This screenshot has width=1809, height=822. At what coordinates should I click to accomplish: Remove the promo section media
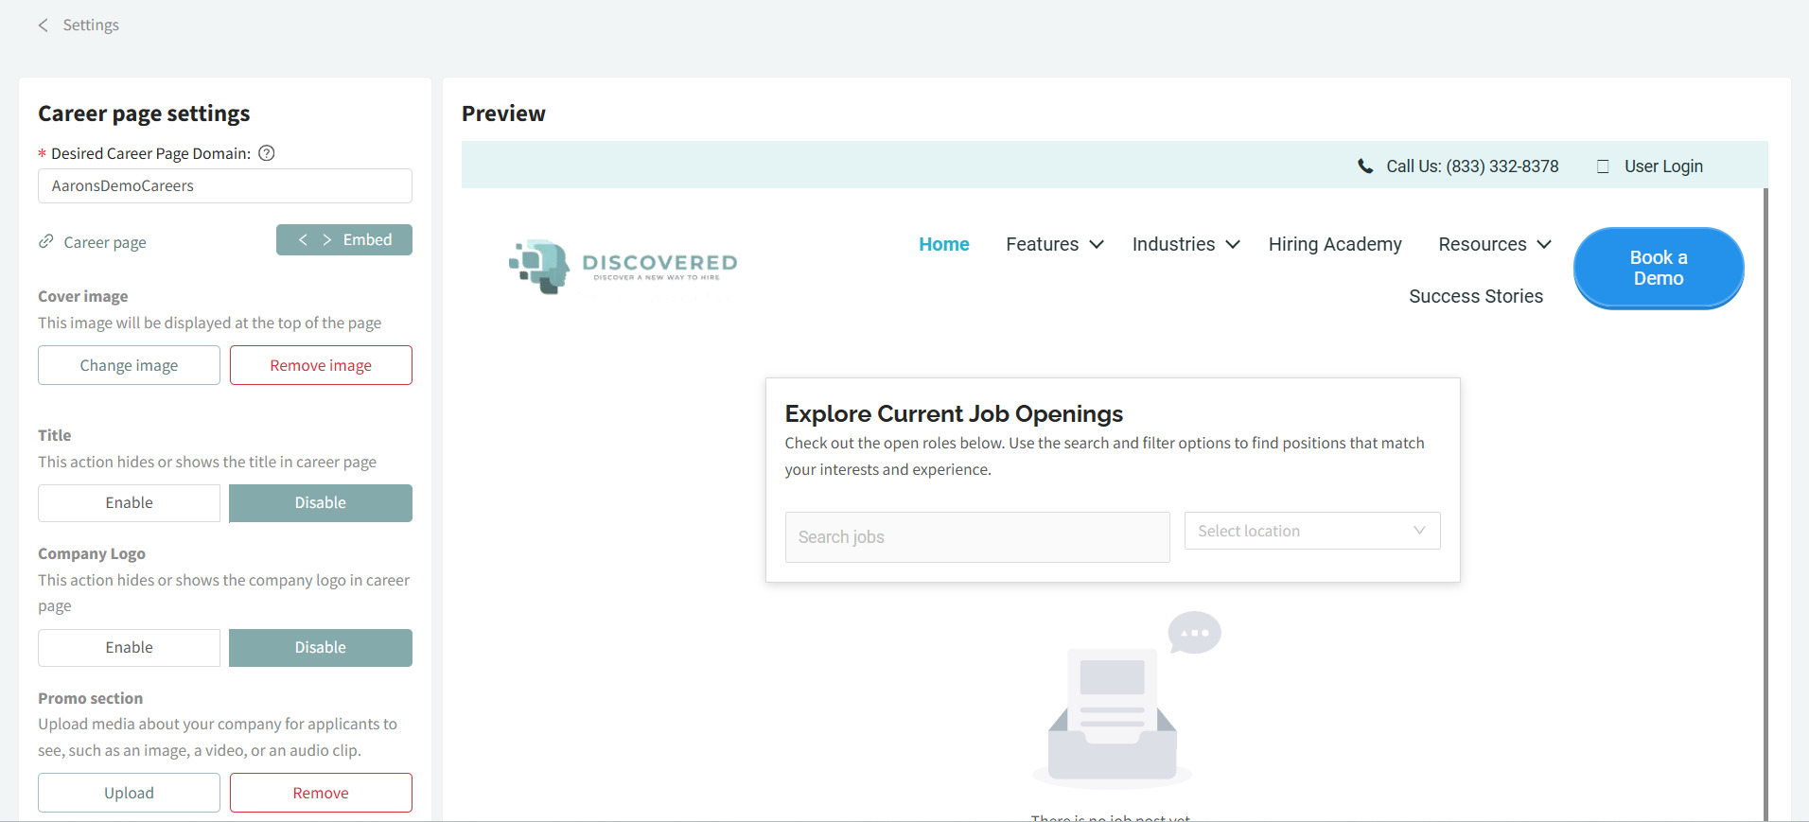pos(321,793)
